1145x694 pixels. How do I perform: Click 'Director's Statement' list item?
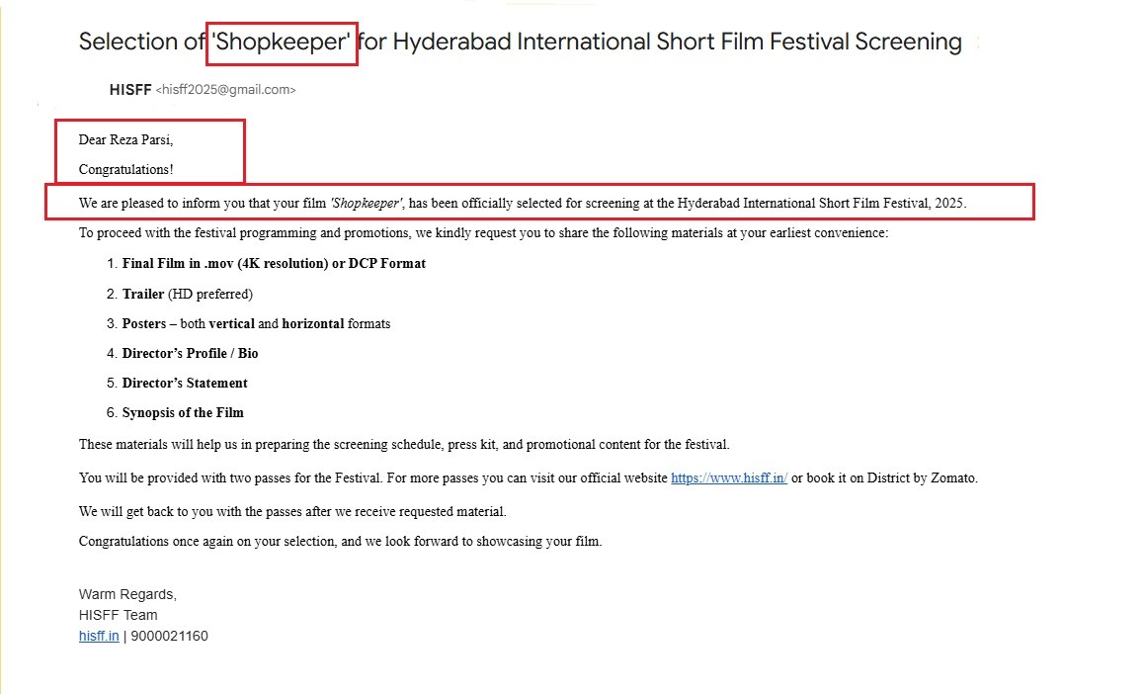click(185, 383)
